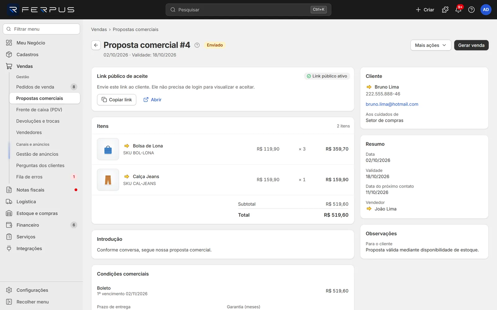
Task: Open Configurações in the sidebar
Action: [41, 290]
